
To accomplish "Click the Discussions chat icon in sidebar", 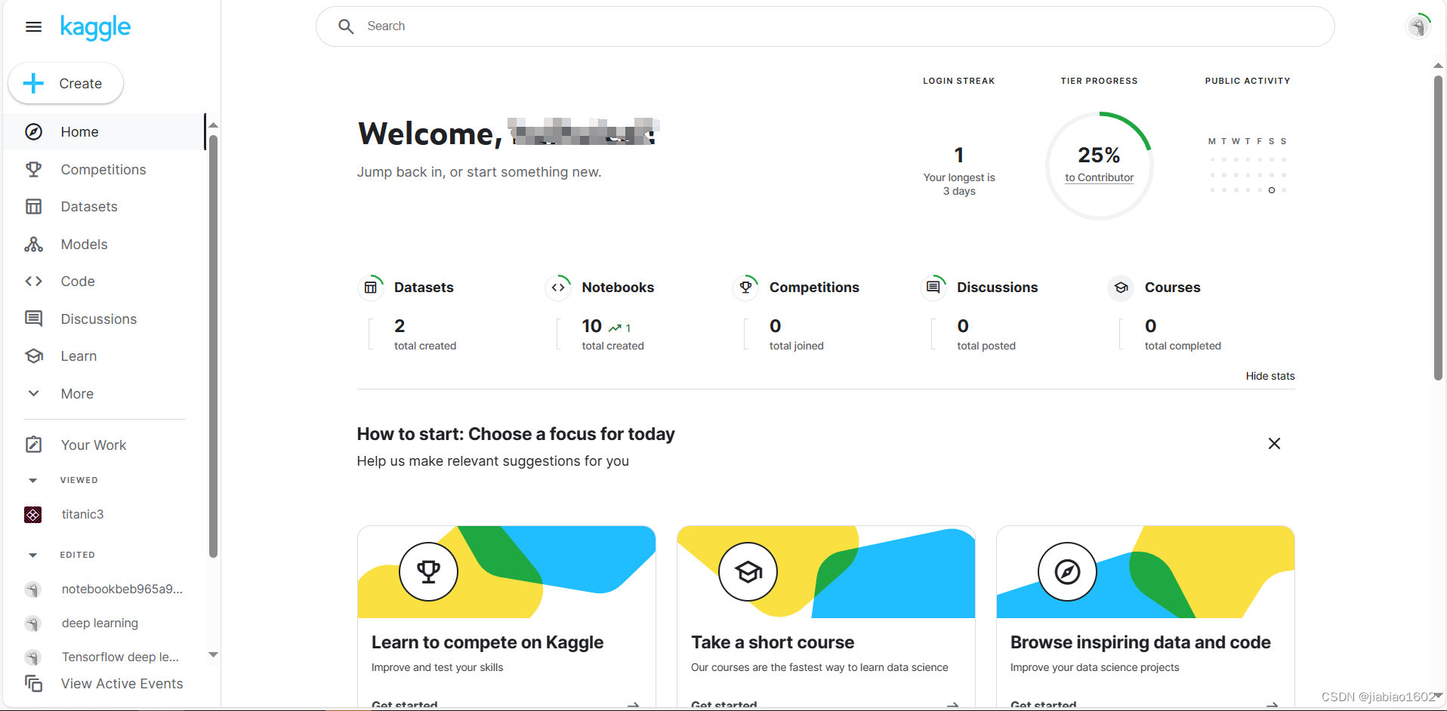I will coord(34,319).
